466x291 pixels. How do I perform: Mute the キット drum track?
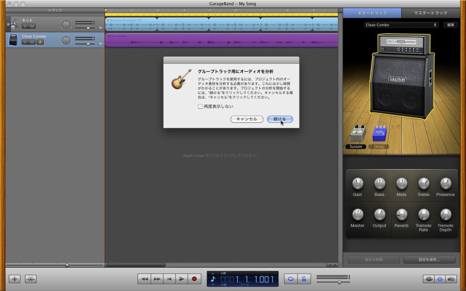click(25, 26)
